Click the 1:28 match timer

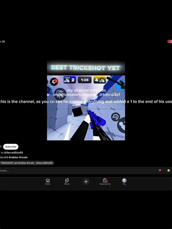tap(85, 80)
